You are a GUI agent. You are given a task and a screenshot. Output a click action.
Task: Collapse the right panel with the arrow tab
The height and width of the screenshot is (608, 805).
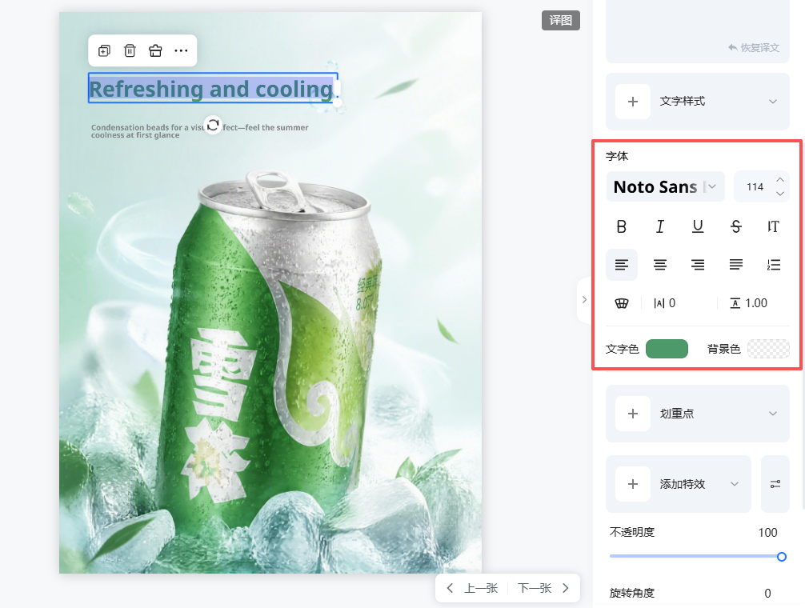pyautogui.click(x=584, y=300)
